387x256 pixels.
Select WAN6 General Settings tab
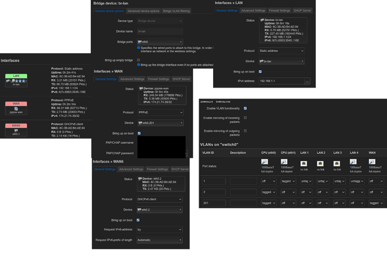pyautogui.click(x=105, y=170)
